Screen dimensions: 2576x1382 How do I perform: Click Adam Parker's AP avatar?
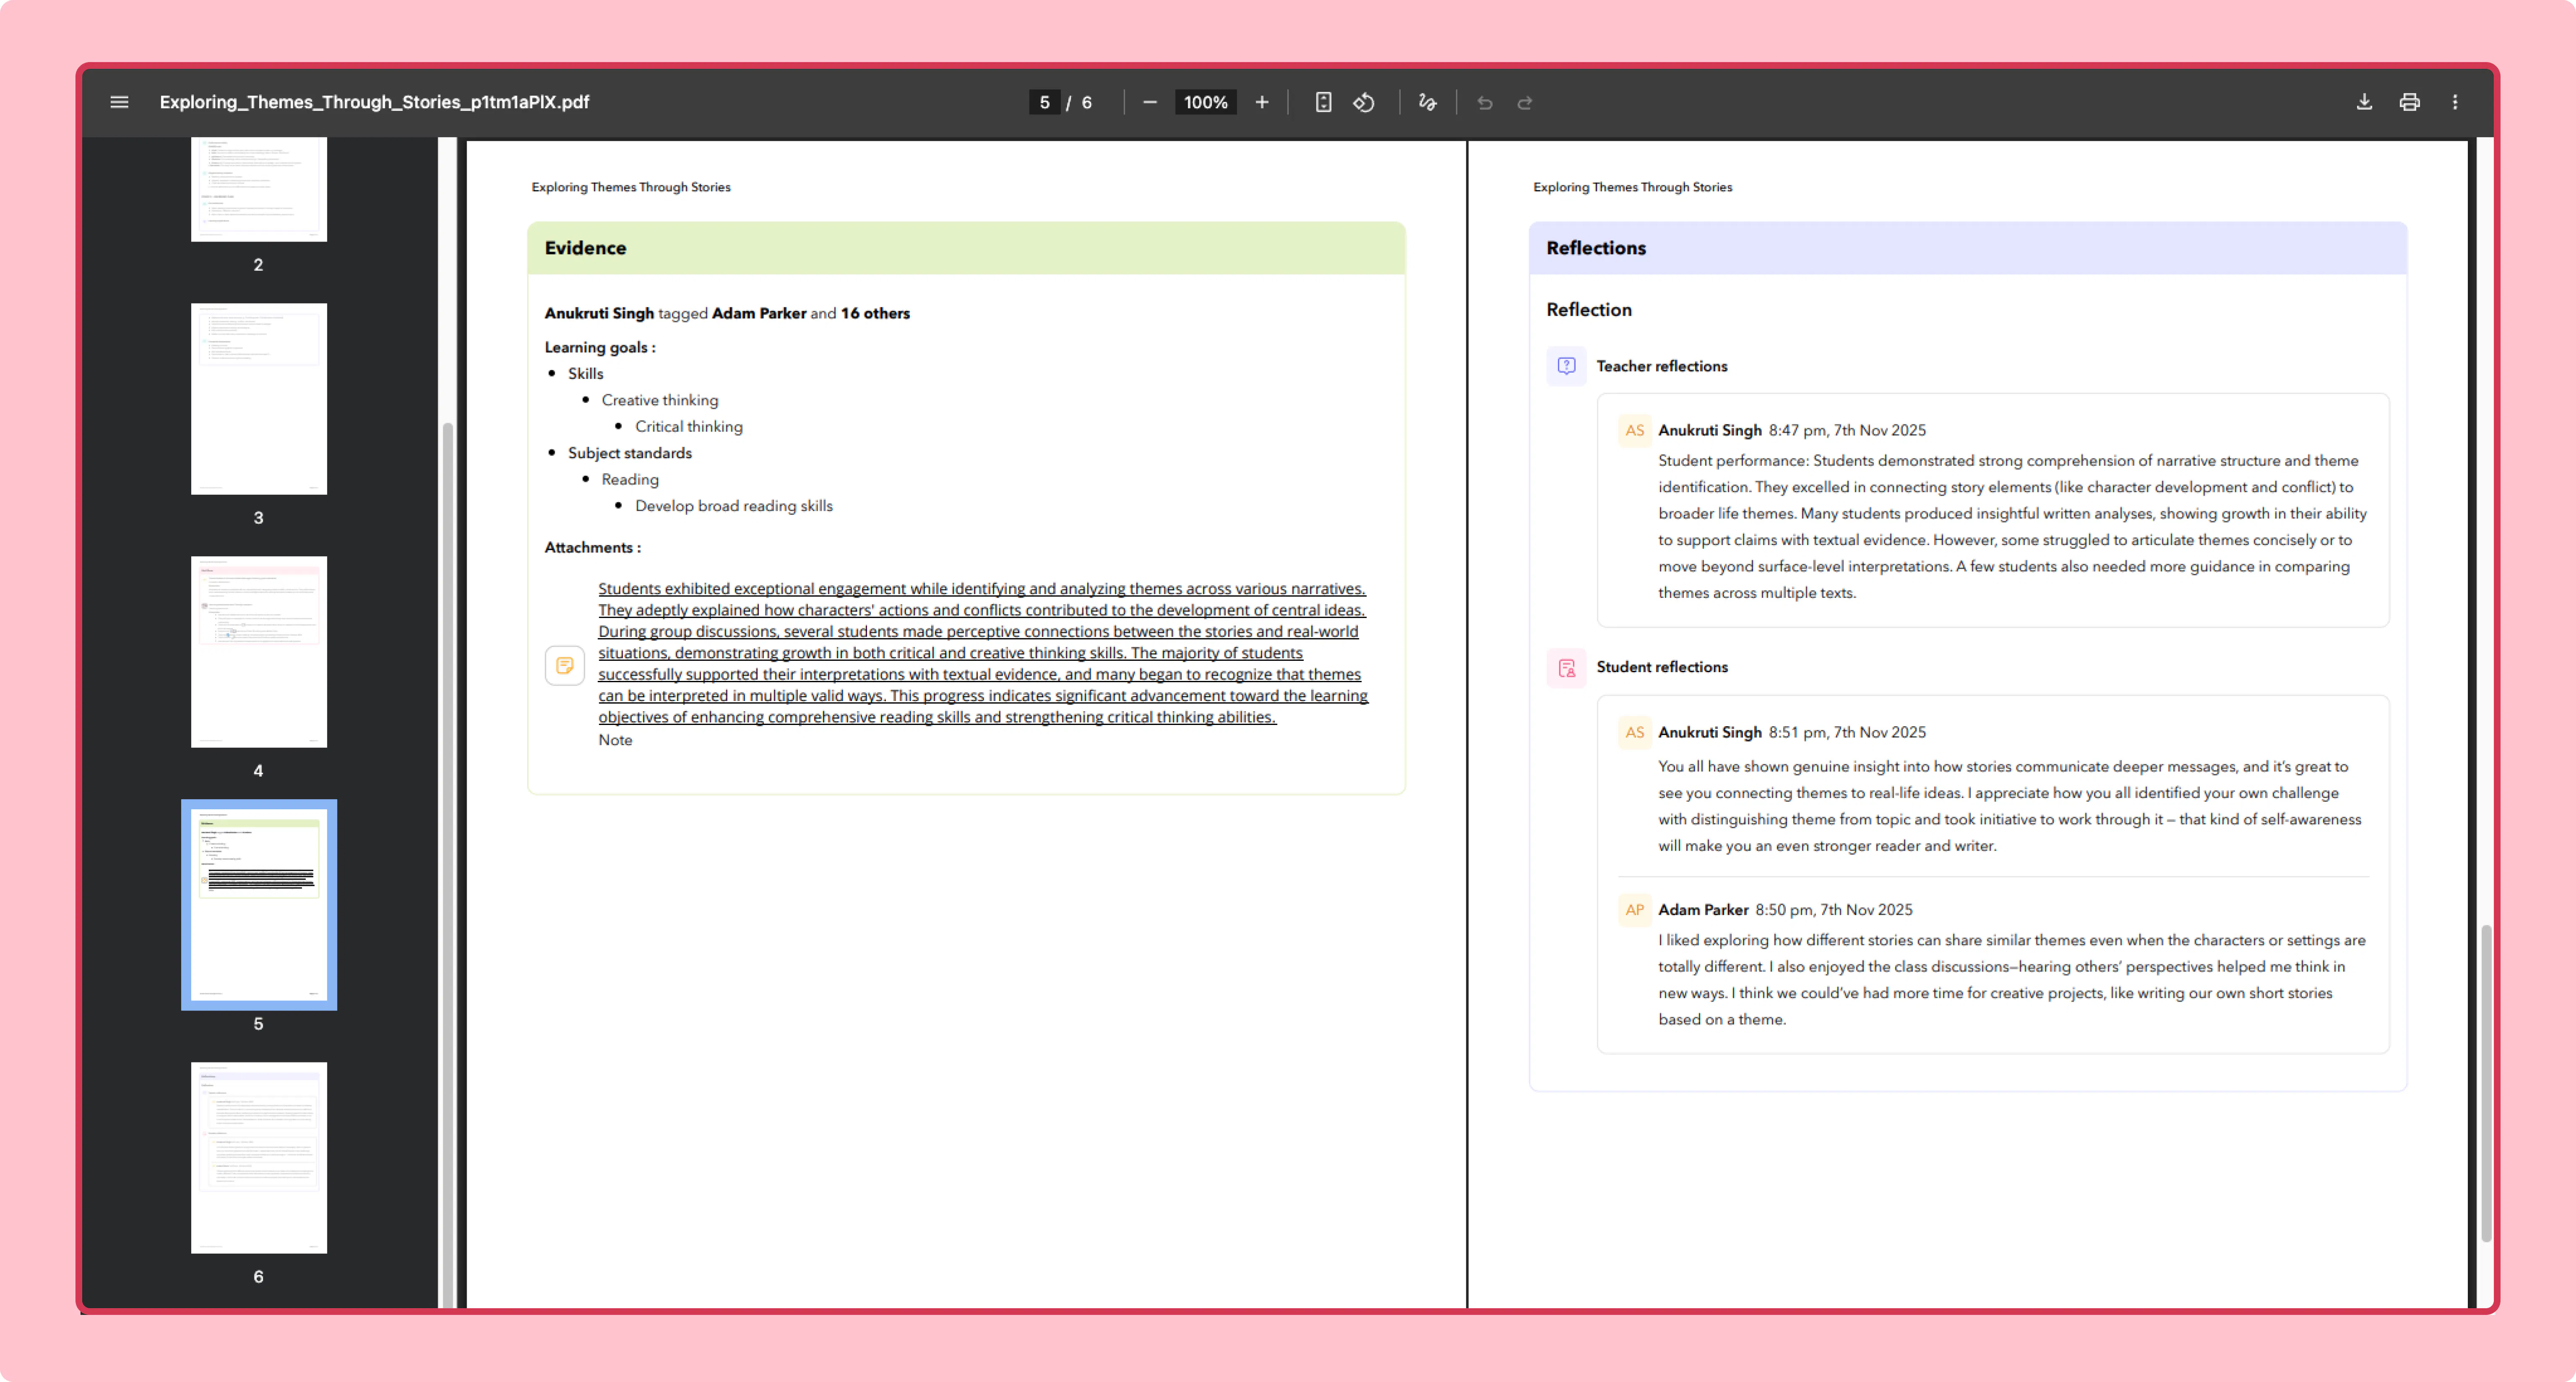(1635, 909)
